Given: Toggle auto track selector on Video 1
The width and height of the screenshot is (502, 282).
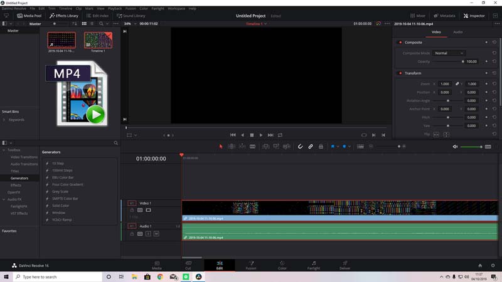Looking at the screenshot, I should pyautogui.click(x=140, y=210).
